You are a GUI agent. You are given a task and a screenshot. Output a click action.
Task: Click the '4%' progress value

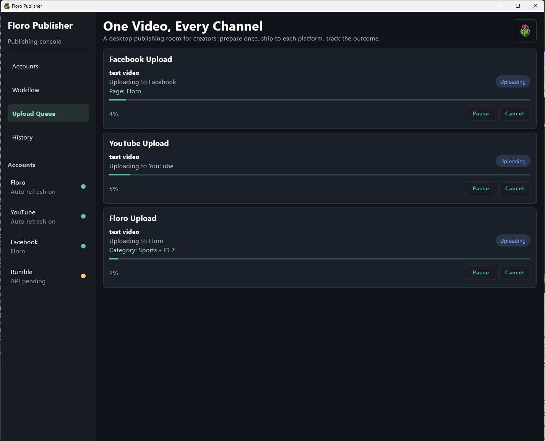pos(114,114)
